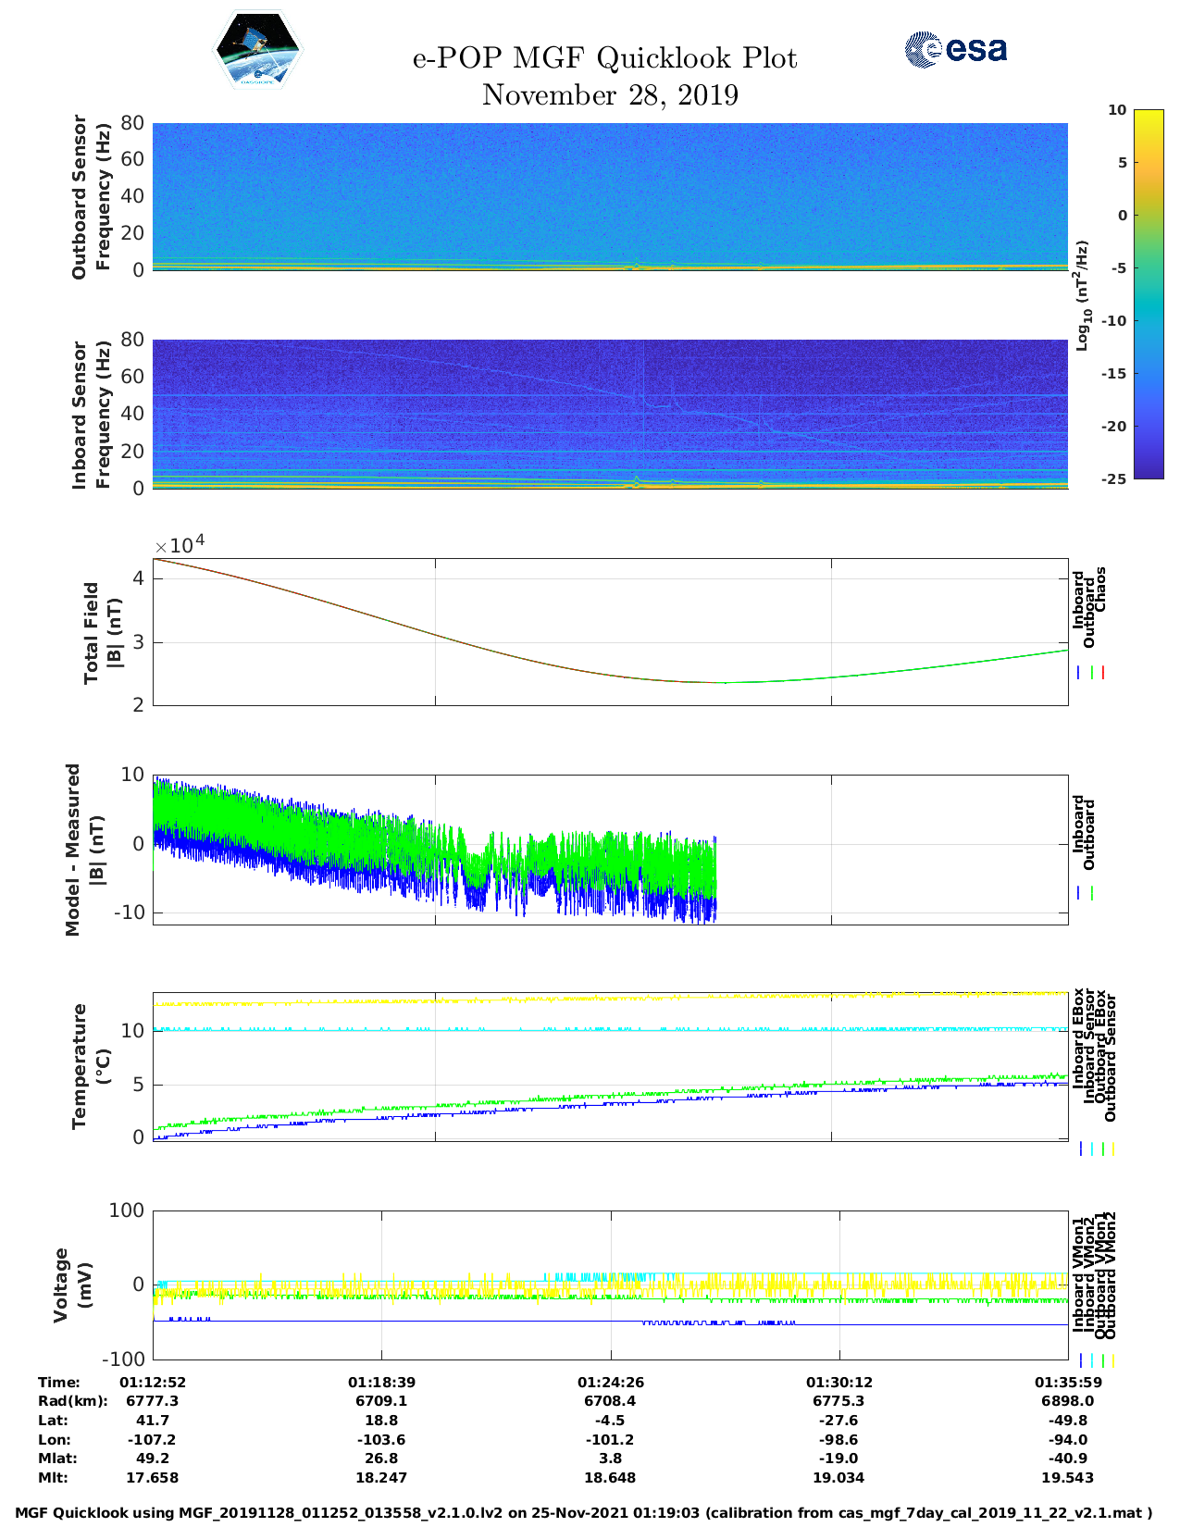This screenshot has height=1527, width=1180.
Task: Click the Log10 (nT²/Hz) colorbar label
Action: 1081,295
